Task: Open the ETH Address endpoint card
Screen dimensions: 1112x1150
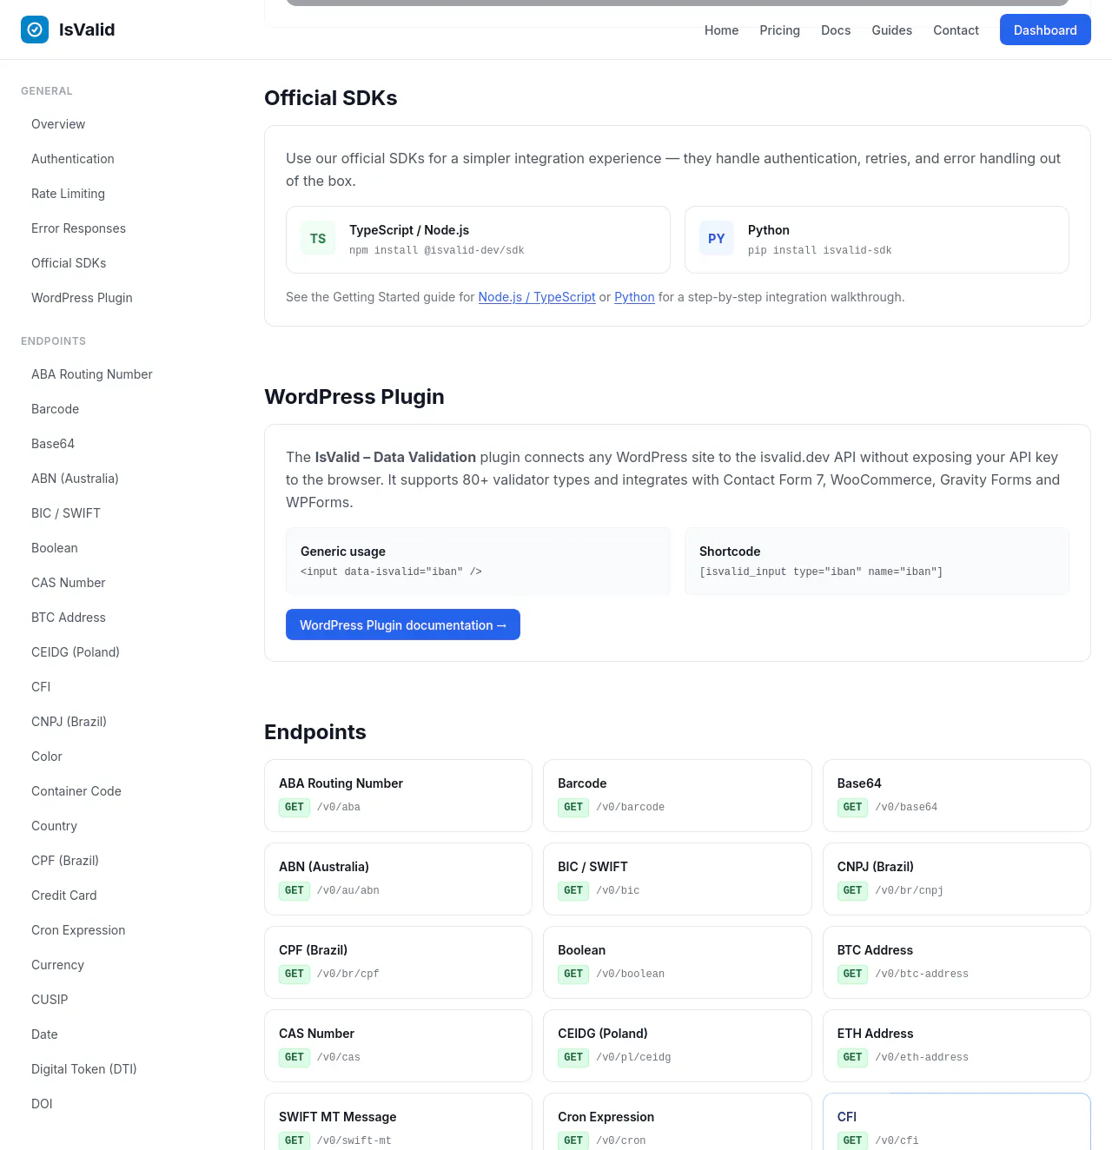Action: pos(956,1046)
